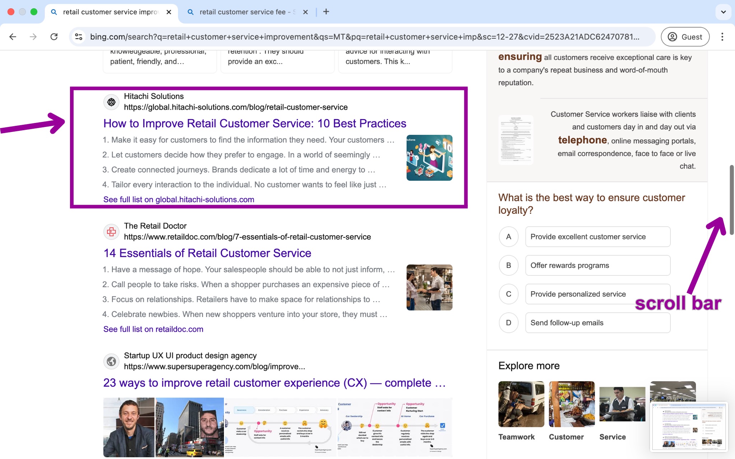735x459 pixels.
Task: Click the 'Explore more' heading
Action: (x=529, y=366)
